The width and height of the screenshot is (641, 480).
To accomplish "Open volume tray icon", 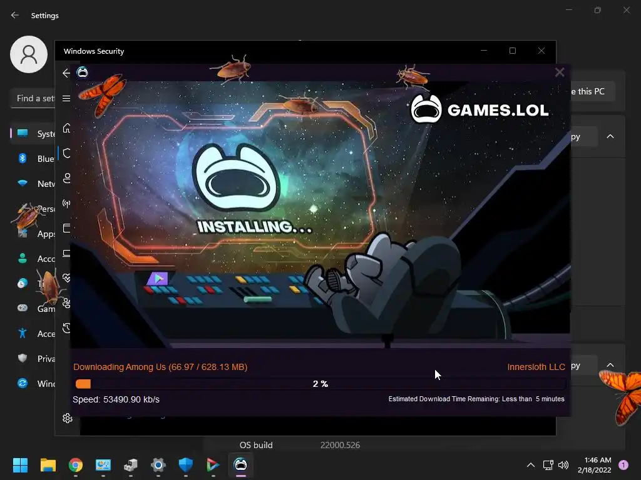I will coord(563,465).
